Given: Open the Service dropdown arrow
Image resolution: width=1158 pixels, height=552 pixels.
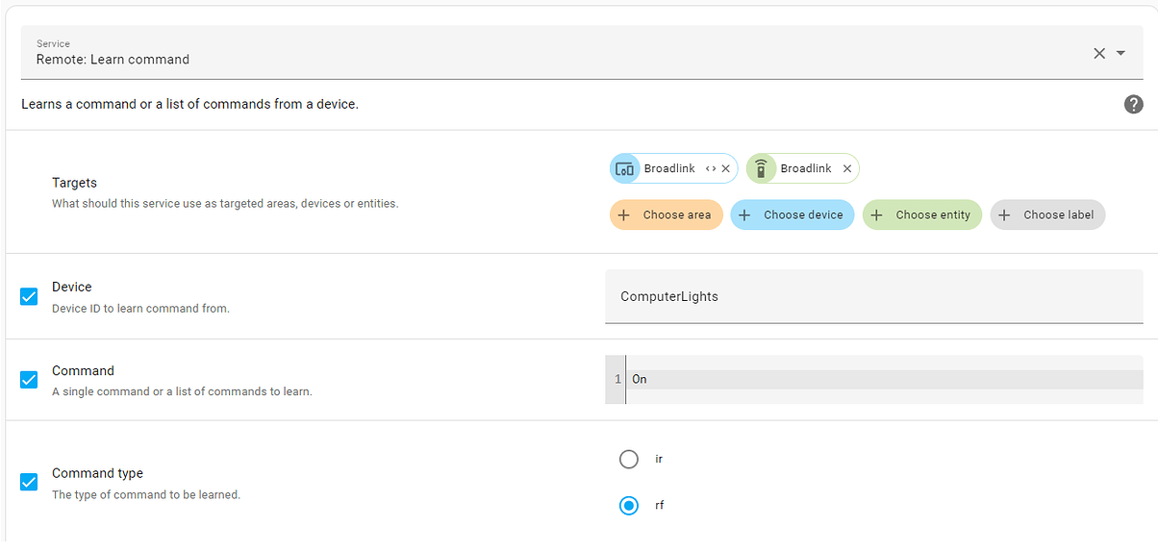Looking at the screenshot, I should [1120, 54].
